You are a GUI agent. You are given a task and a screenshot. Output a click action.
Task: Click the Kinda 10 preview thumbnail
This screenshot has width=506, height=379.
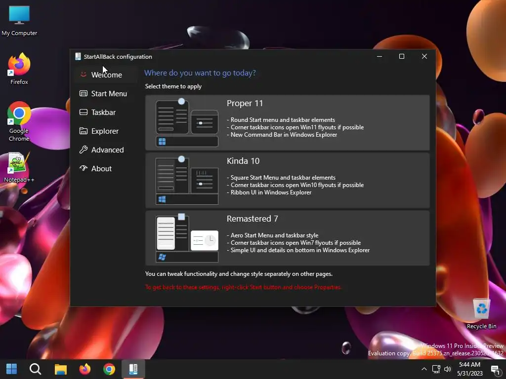tap(187, 181)
